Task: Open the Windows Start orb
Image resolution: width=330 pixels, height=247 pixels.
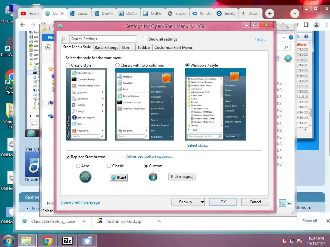Action: coord(8,241)
